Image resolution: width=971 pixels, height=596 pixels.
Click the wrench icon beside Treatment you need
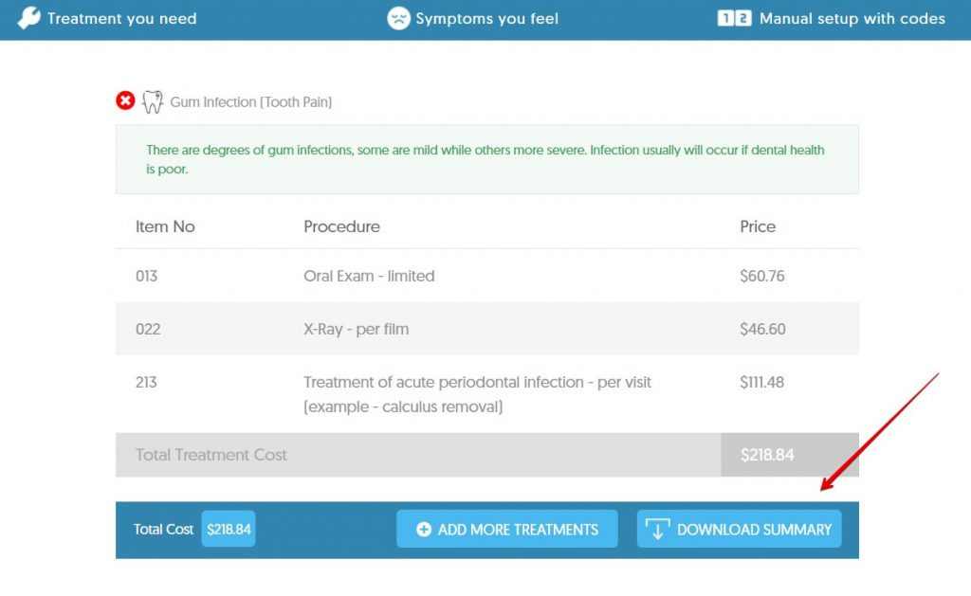(x=27, y=17)
